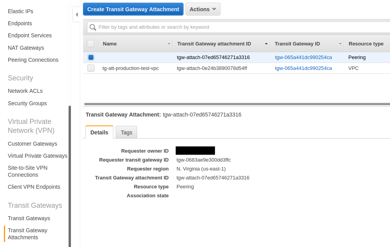The width and height of the screenshot is (390, 247).
Task: Click the Resource type column header
Action: click(366, 43)
